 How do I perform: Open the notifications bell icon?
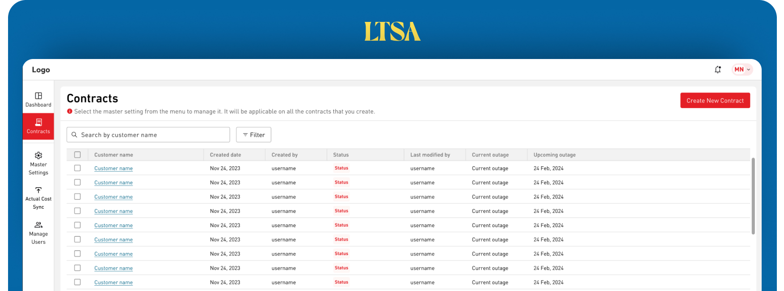718,69
